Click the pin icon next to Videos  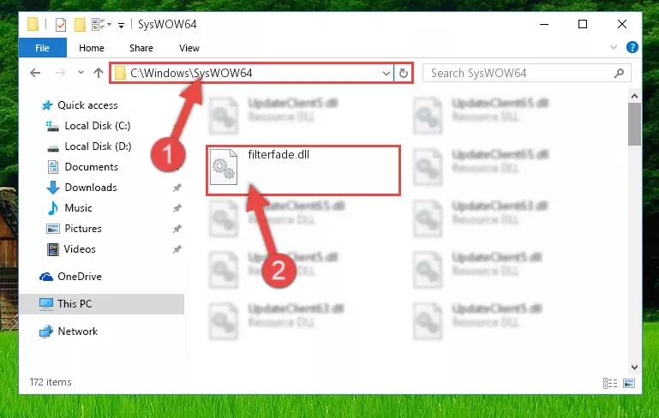pyautogui.click(x=177, y=249)
